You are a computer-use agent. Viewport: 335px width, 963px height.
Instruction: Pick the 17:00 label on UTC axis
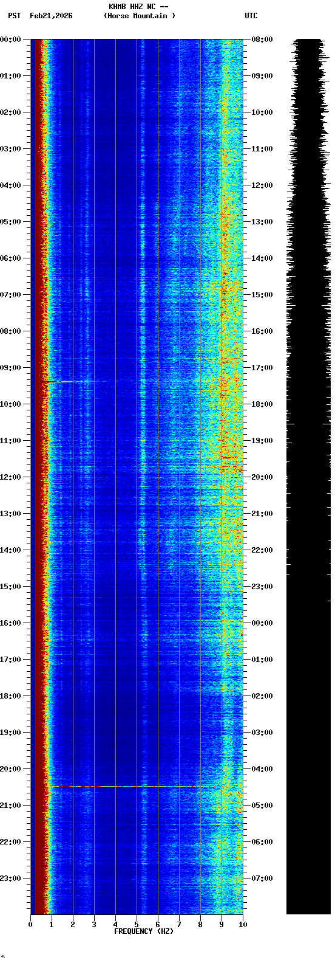262,368
